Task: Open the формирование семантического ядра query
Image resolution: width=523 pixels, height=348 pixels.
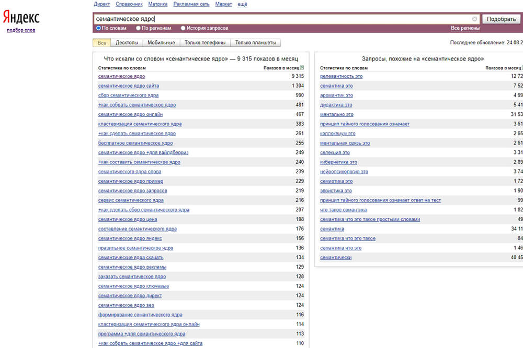Action: tap(140, 315)
